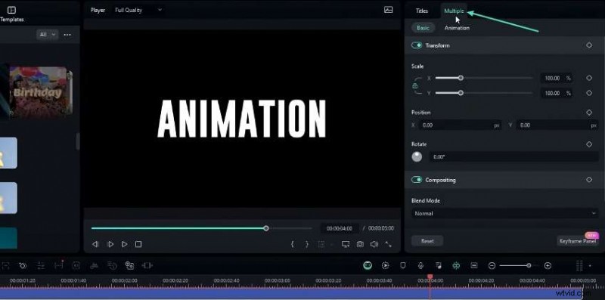Open the Blend Mode Normal dropdown
Screen dimensions: 605x300
click(504, 213)
